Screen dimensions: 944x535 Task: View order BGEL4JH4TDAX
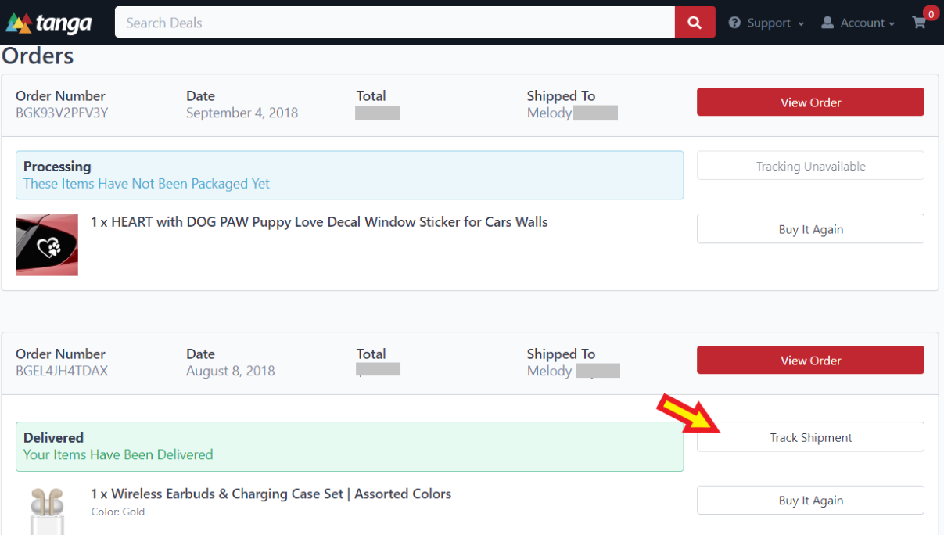(x=810, y=361)
